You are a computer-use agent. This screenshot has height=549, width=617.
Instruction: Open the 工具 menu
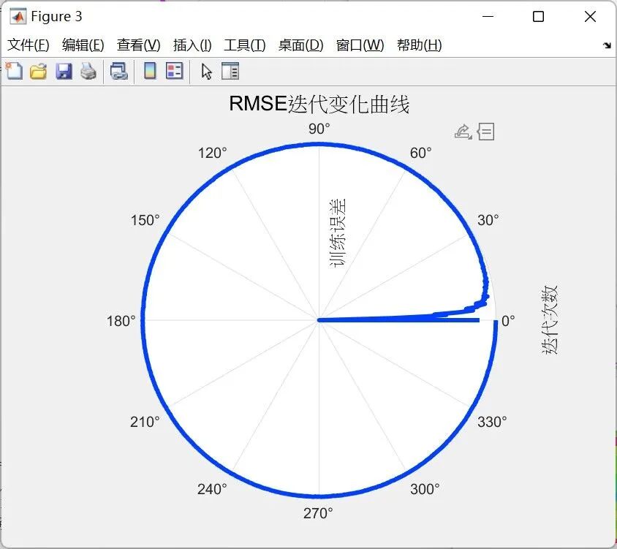pyautogui.click(x=244, y=45)
